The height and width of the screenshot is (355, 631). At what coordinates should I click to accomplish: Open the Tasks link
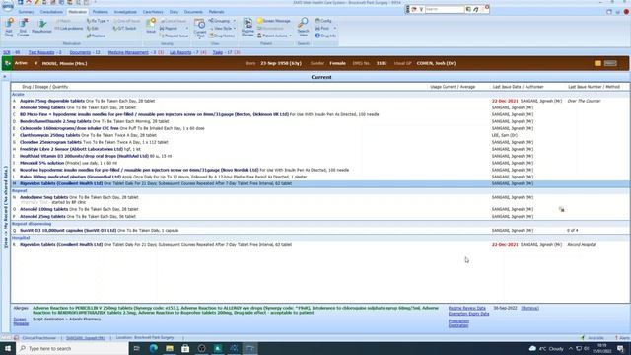point(218,52)
